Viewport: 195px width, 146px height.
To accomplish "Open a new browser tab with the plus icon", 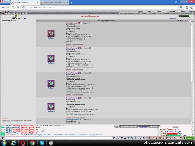I will [71, 2].
